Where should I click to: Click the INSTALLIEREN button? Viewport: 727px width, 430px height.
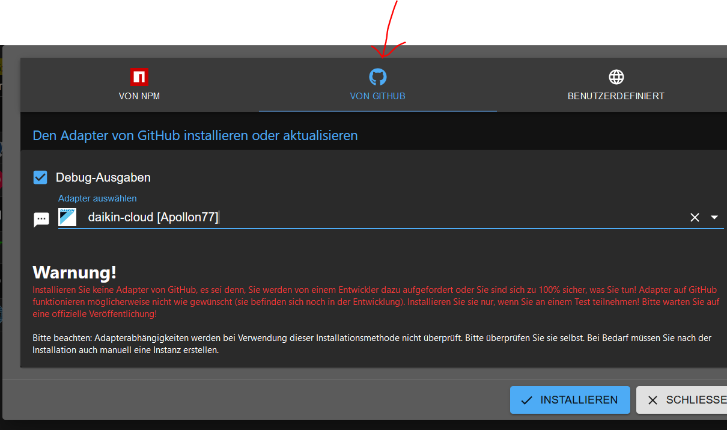570,400
